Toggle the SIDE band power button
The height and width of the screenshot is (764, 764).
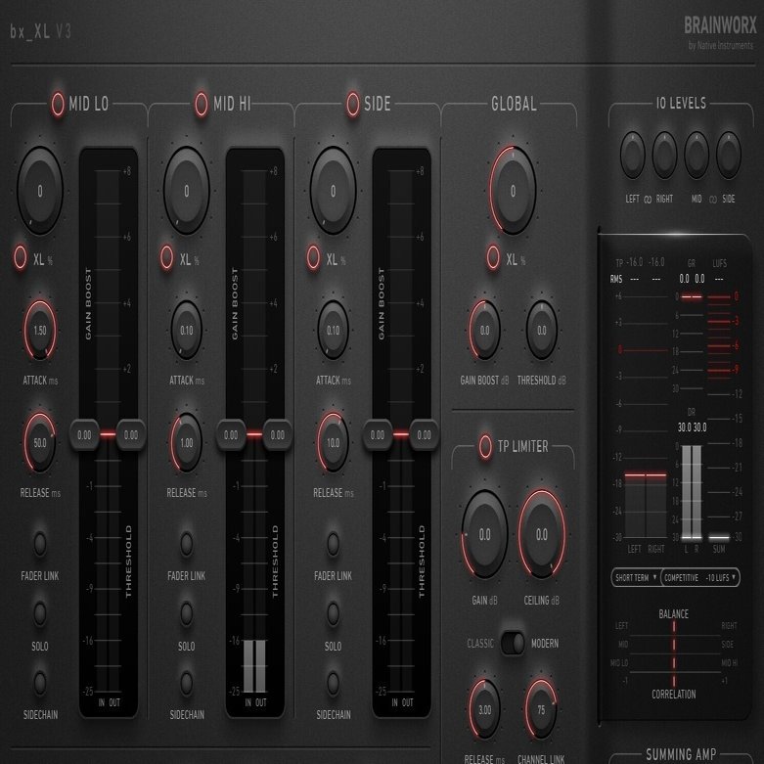[x=353, y=104]
